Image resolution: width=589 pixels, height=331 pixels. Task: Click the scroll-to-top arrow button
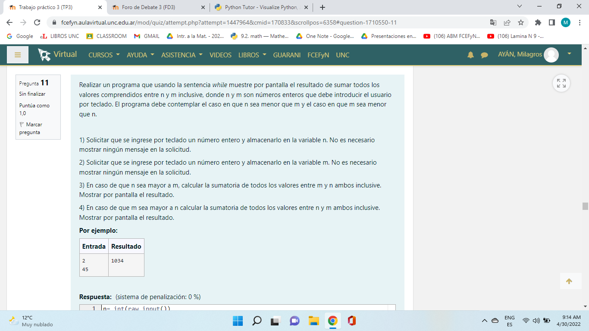569,281
